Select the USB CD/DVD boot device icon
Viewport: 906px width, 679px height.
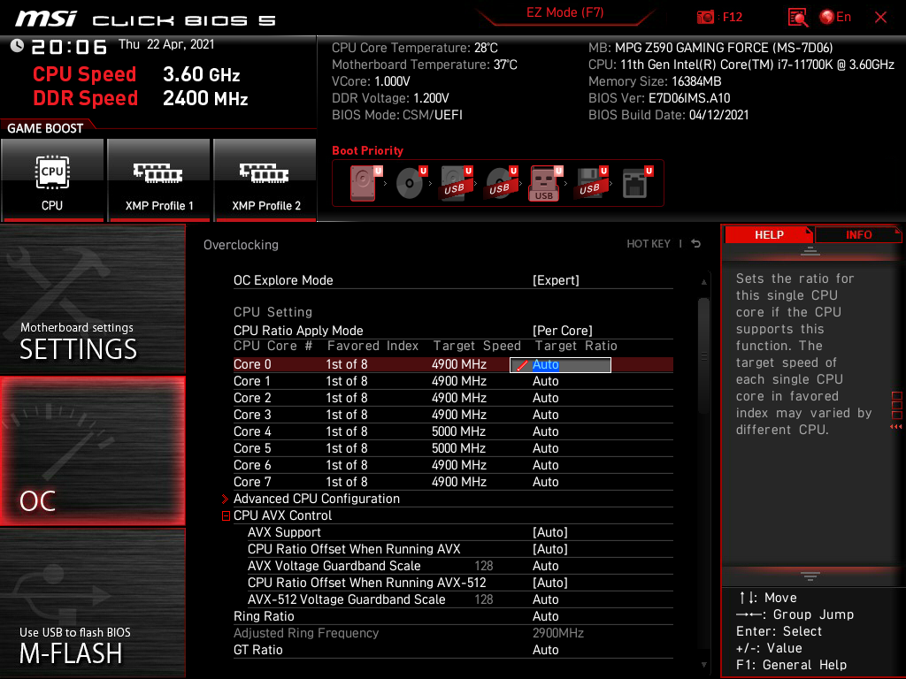[501, 184]
